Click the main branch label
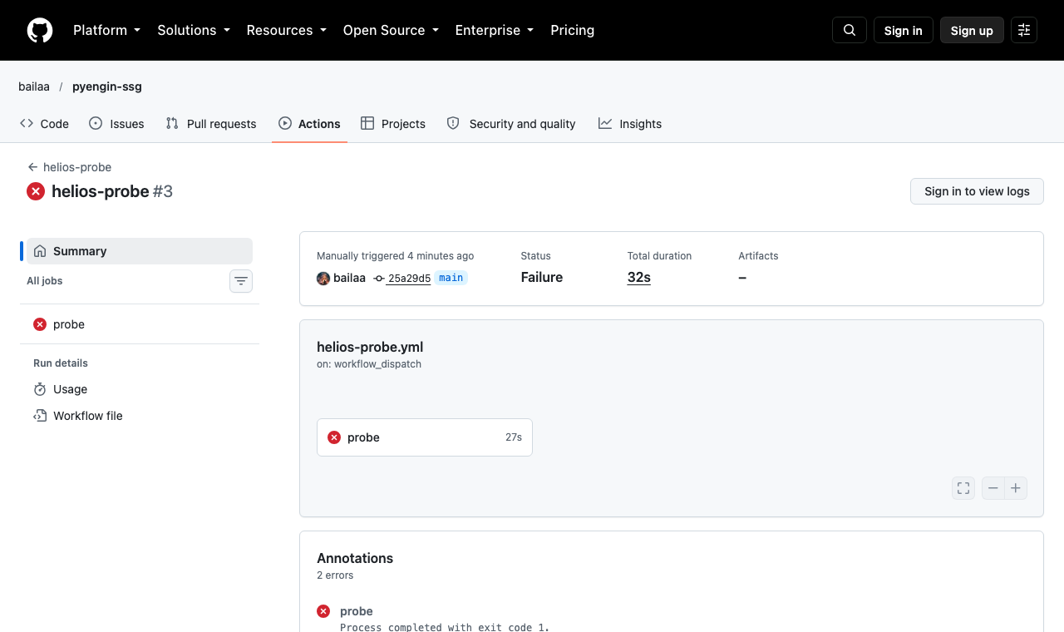Viewport: 1064px width, 632px height. tap(451, 278)
